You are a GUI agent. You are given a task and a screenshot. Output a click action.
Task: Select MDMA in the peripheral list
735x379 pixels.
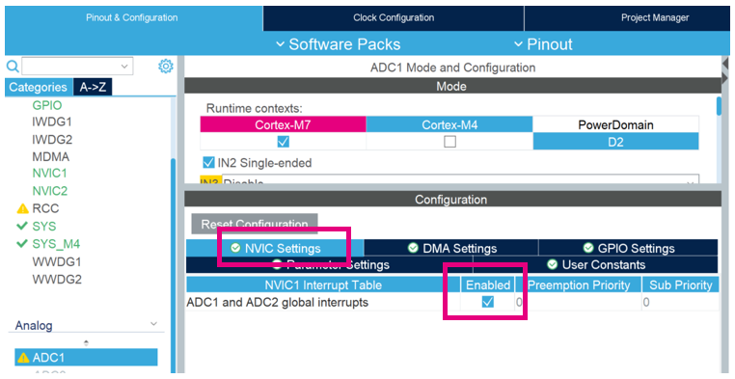point(50,156)
